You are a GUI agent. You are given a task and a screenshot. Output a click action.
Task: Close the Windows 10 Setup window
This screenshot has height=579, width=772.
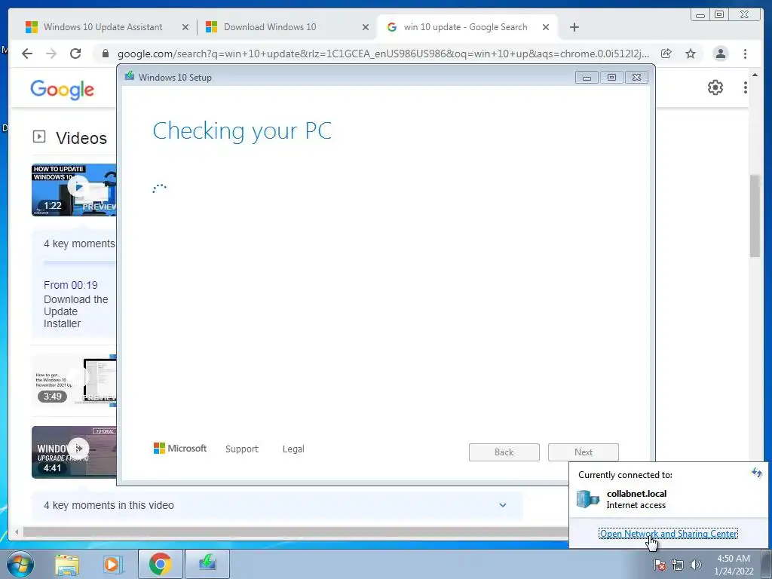pos(636,78)
